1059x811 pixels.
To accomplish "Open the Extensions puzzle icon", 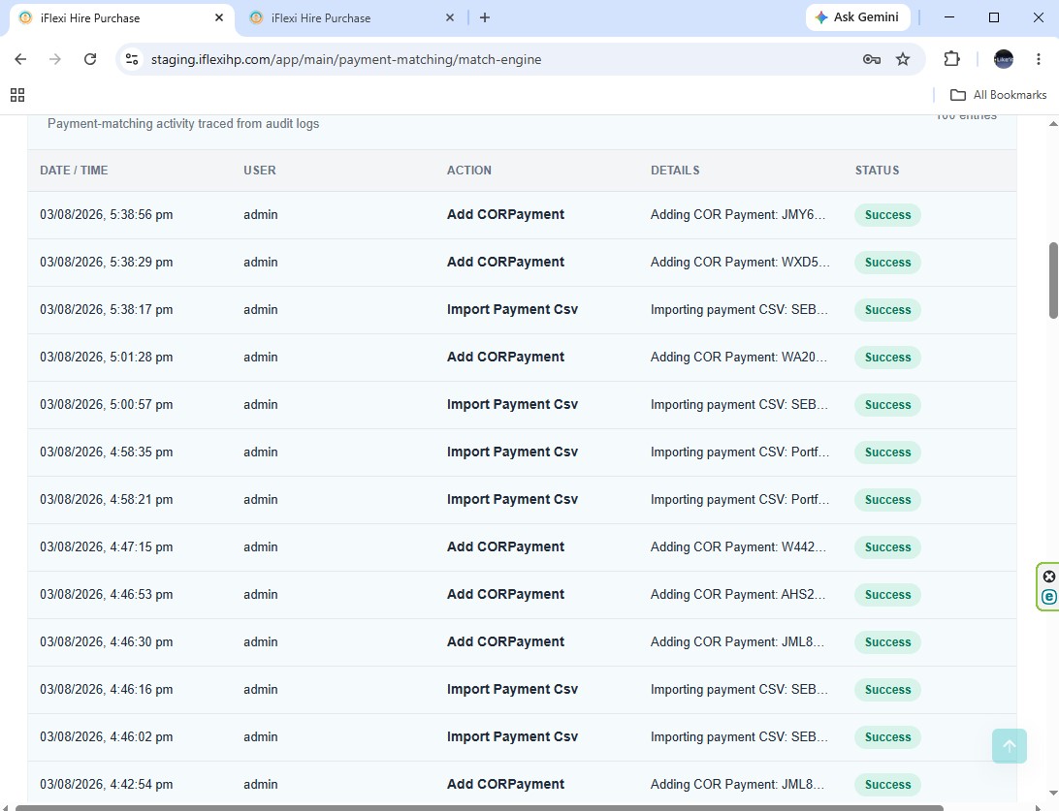I will pyautogui.click(x=951, y=59).
